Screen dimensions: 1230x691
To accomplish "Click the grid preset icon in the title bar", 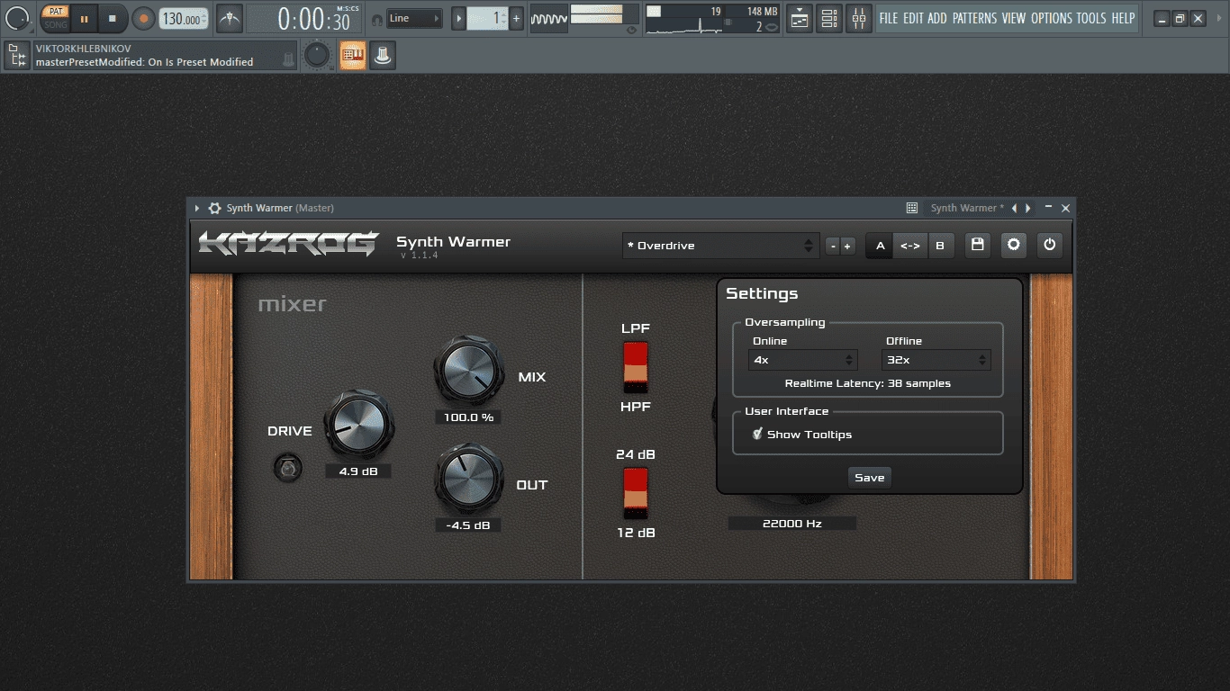I will (x=911, y=208).
